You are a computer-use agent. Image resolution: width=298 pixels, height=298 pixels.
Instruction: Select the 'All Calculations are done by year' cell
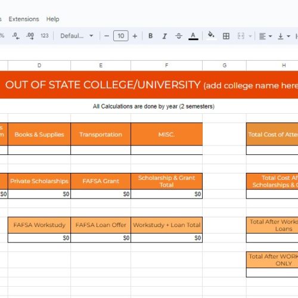154,107
